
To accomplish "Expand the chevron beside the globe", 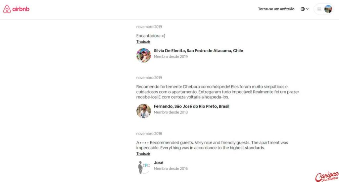I will tap(307, 9).
